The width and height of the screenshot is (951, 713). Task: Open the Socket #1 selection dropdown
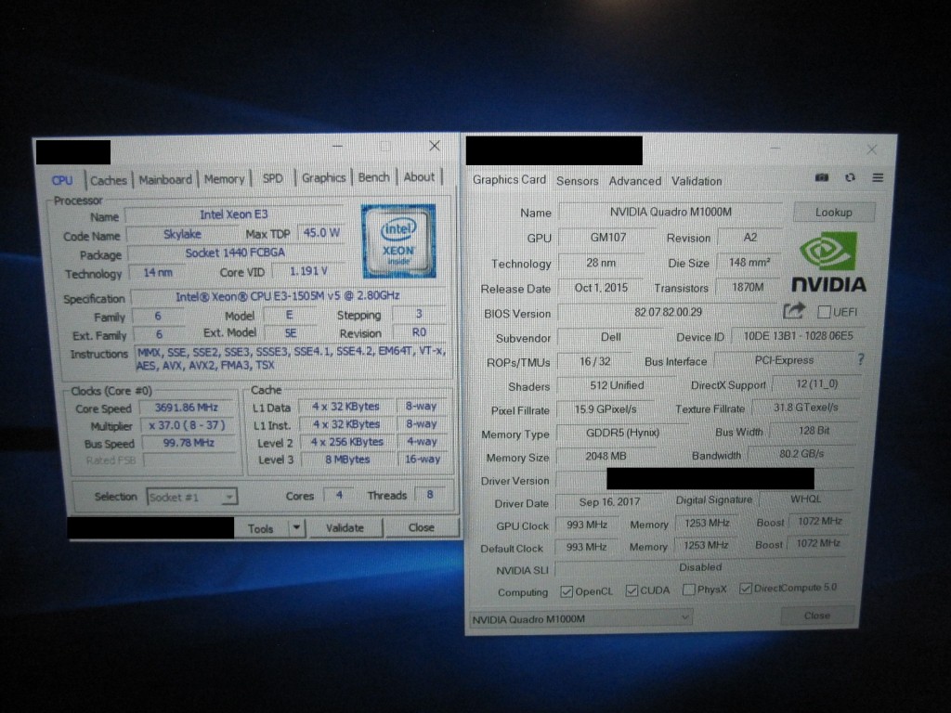(191, 498)
